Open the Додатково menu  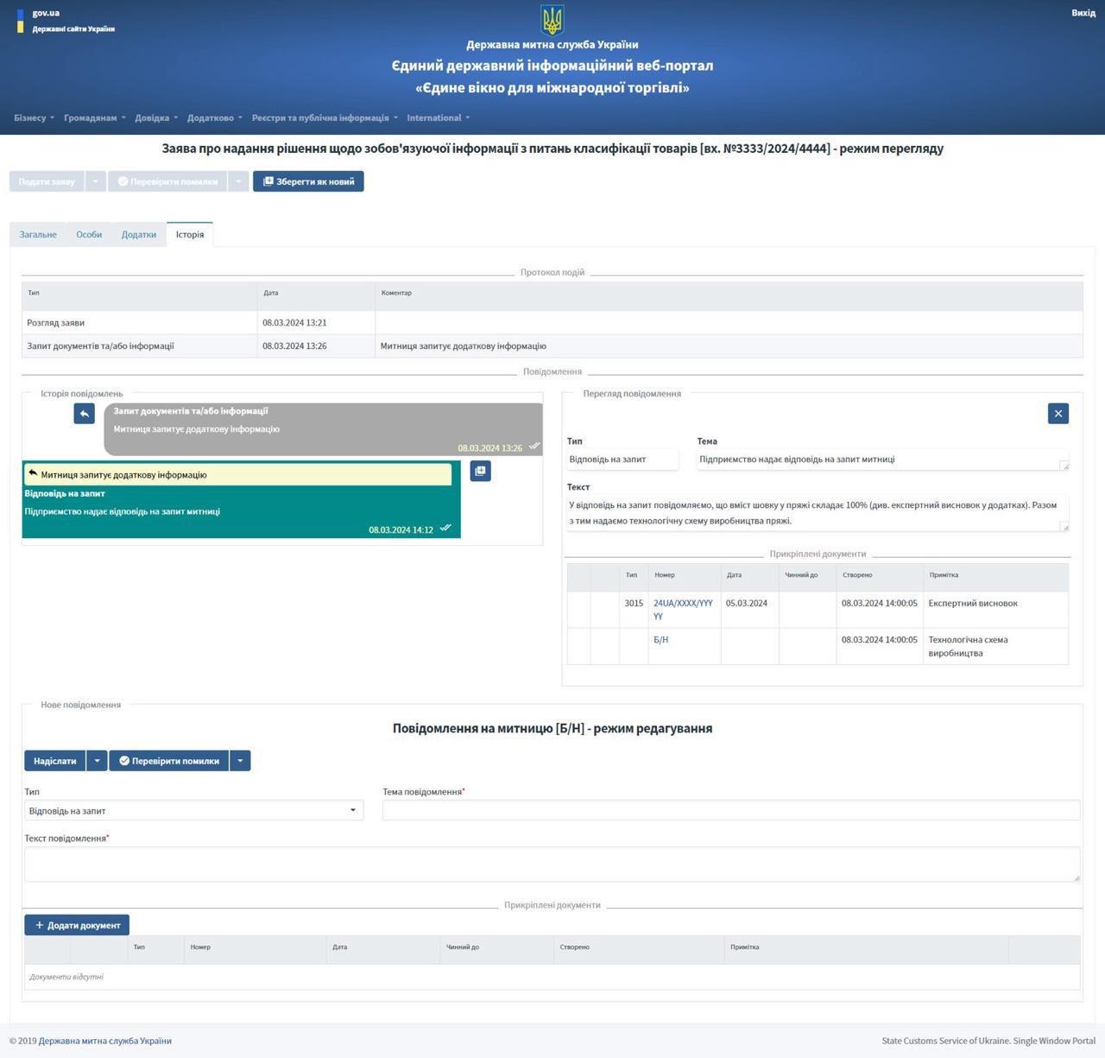tap(215, 117)
